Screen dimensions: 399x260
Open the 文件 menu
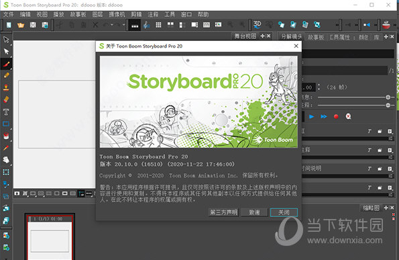9,15
